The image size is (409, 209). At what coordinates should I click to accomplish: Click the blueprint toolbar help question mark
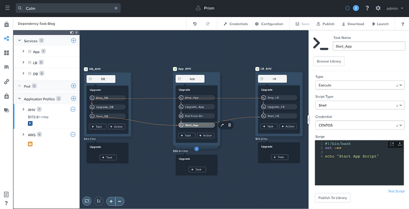pyautogui.click(x=402, y=24)
